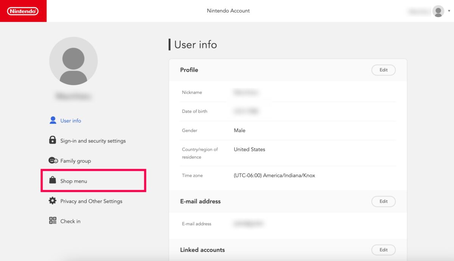The width and height of the screenshot is (454, 261).
Task: Select the Check in text link
Action: click(70, 221)
